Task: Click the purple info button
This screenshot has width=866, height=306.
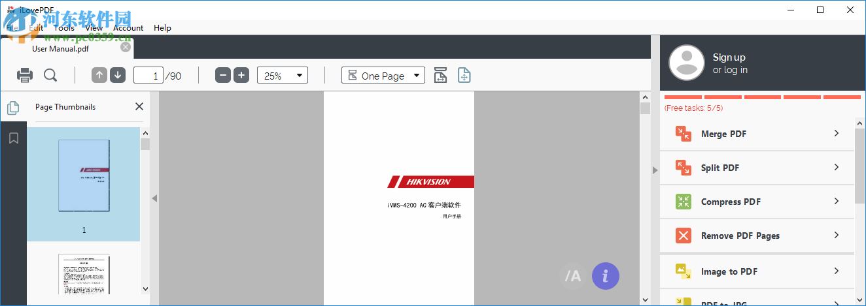Action: pos(606,276)
